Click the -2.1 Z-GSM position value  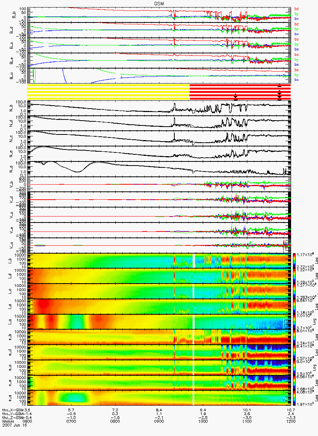[x=159, y=417]
